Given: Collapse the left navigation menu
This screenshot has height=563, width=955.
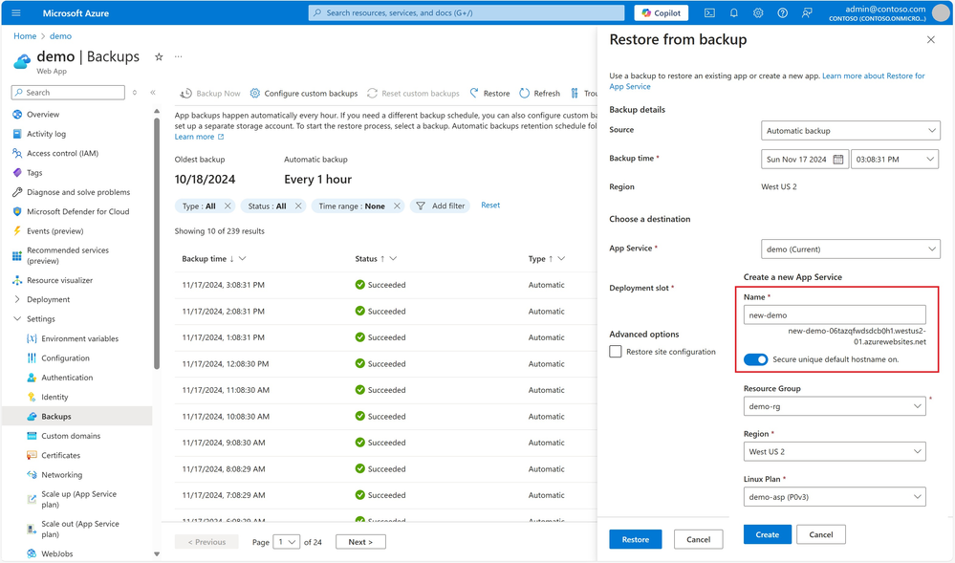Looking at the screenshot, I should click(x=153, y=93).
